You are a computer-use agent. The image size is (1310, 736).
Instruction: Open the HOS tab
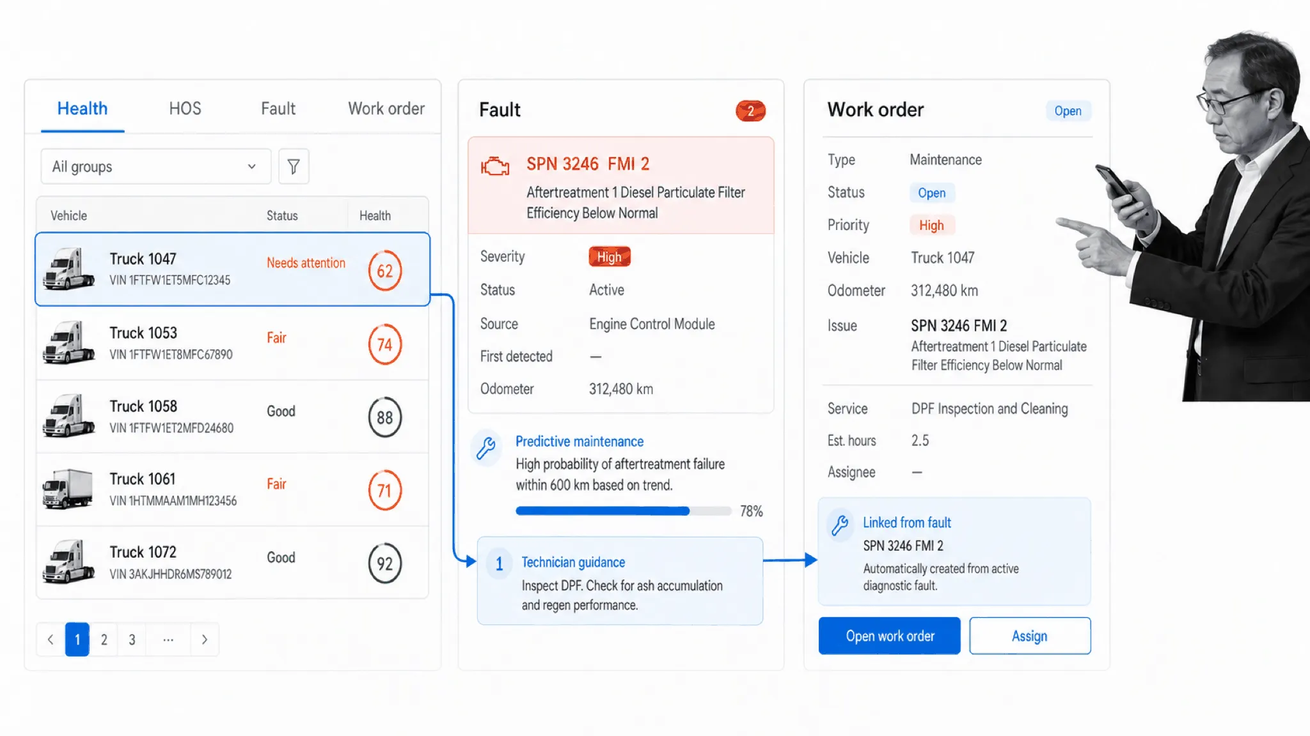tap(185, 109)
